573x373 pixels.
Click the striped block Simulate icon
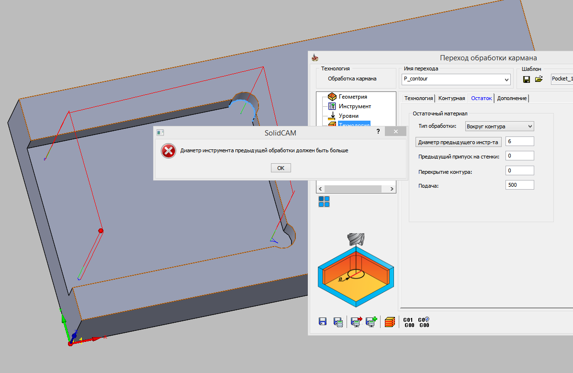(x=390, y=322)
